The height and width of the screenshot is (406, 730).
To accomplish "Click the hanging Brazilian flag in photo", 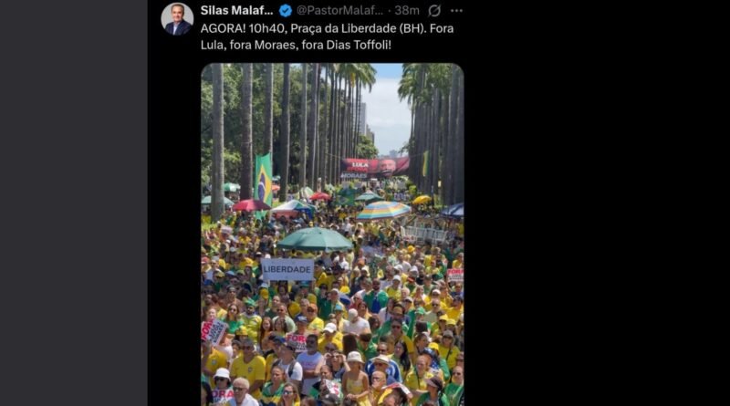I will coord(263,180).
